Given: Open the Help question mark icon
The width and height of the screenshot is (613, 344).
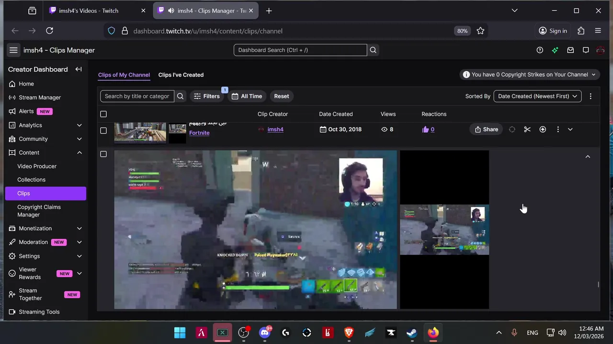Looking at the screenshot, I should point(540,50).
